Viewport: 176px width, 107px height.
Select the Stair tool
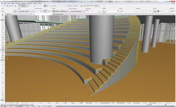[x=3, y=37]
